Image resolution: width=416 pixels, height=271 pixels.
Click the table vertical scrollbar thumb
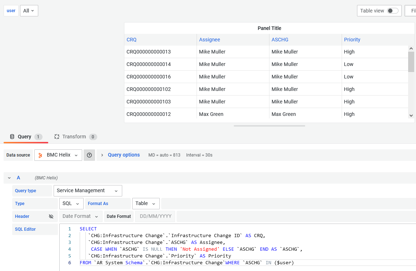tap(411, 62)
